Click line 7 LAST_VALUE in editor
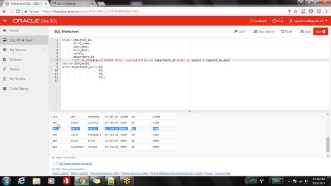Viewport: 331px width, 186px height. 81,60
